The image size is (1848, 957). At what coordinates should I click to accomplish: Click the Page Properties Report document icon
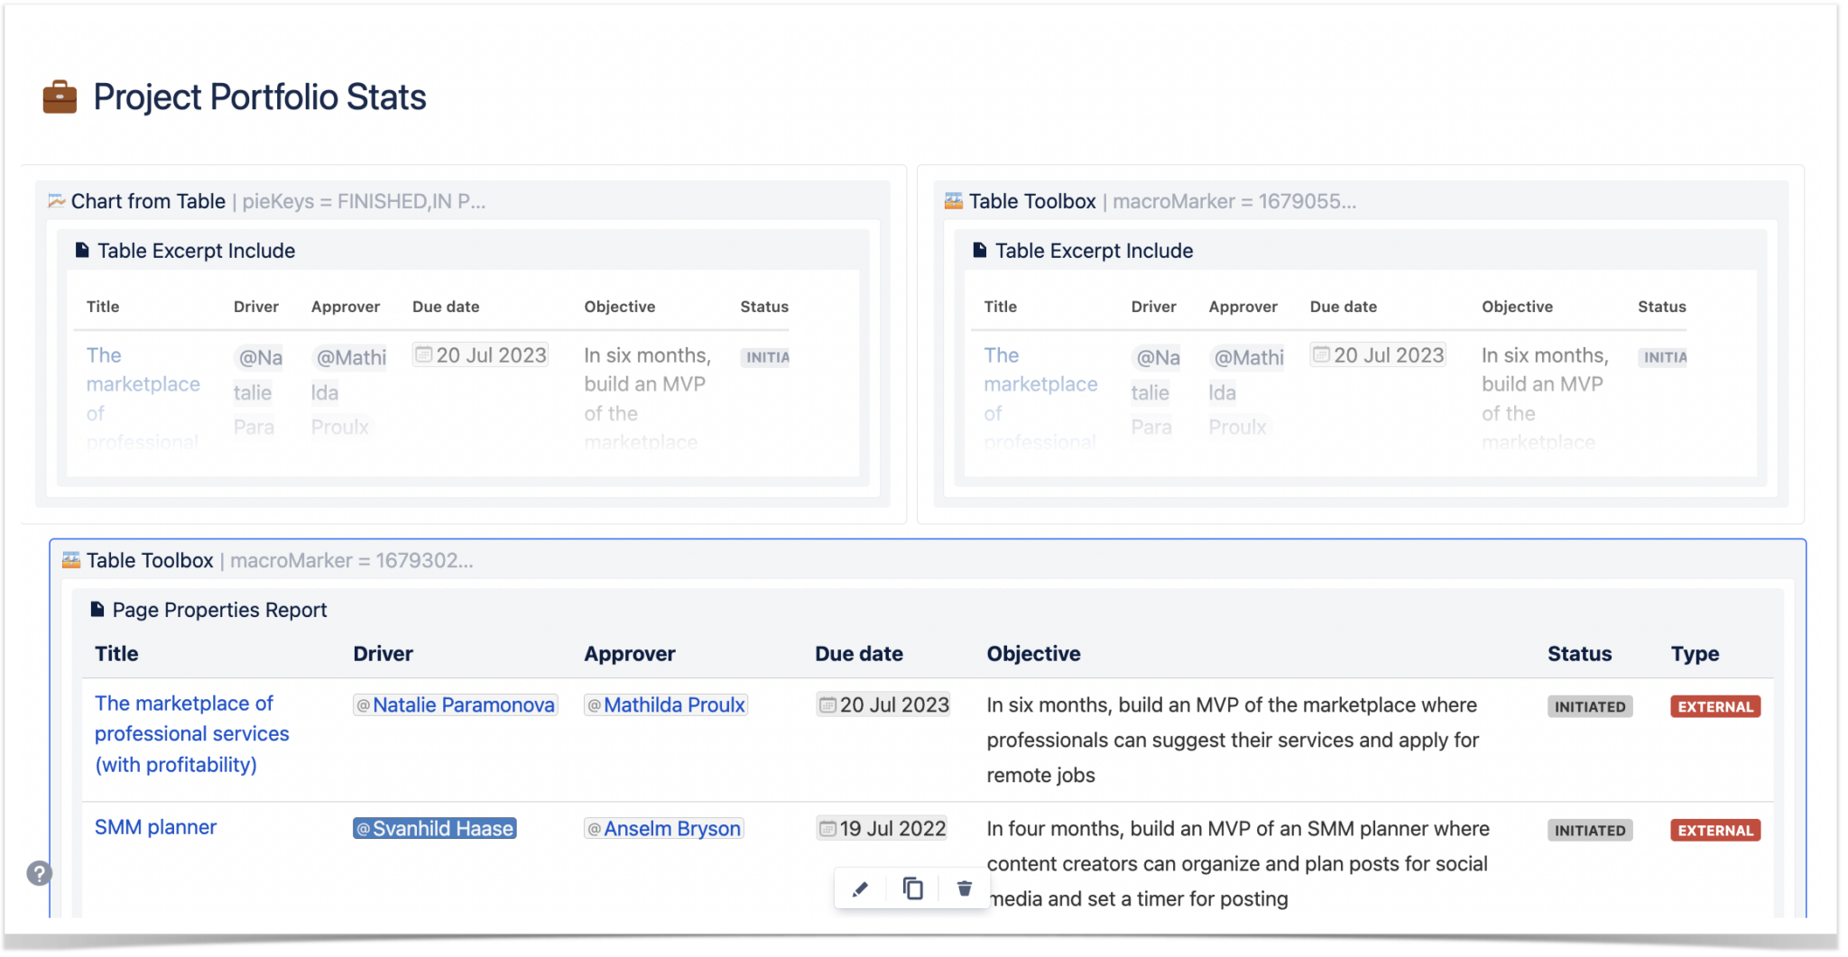[x=96, y=609]
